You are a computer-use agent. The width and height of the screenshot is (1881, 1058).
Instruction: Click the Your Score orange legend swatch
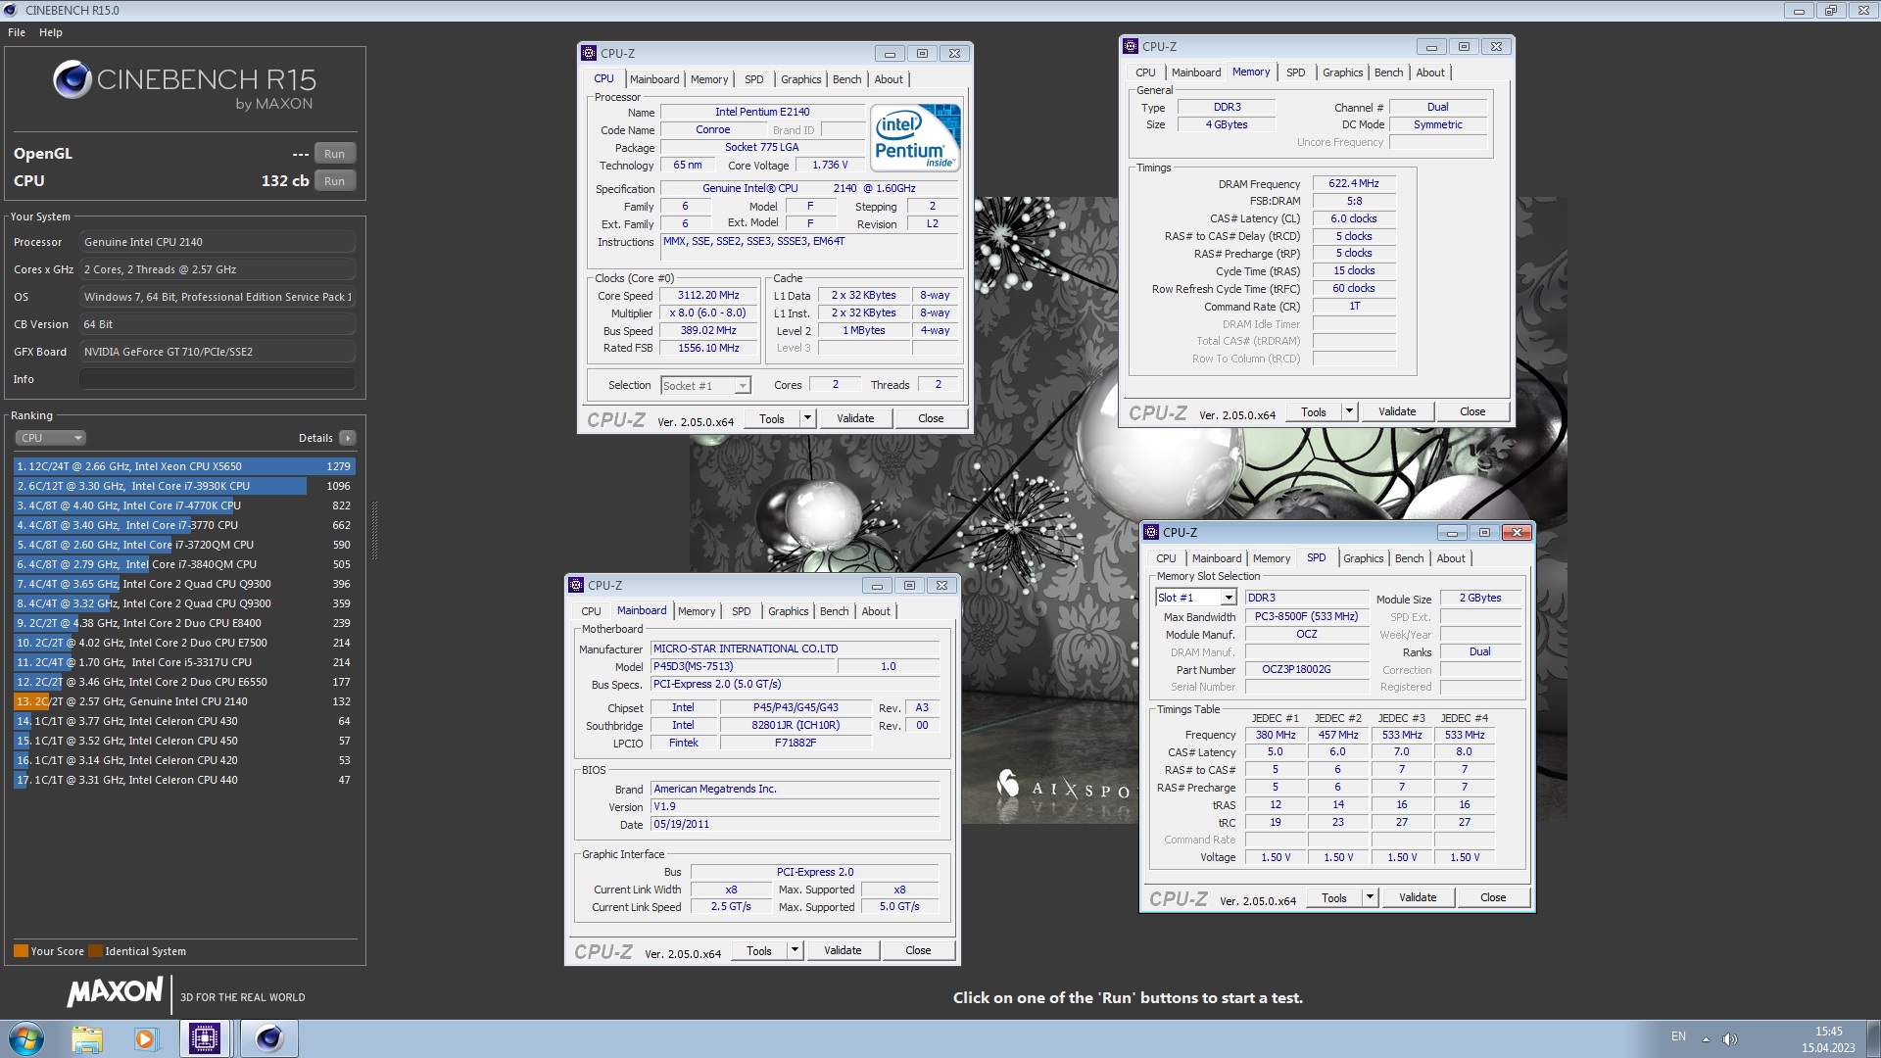21,951
